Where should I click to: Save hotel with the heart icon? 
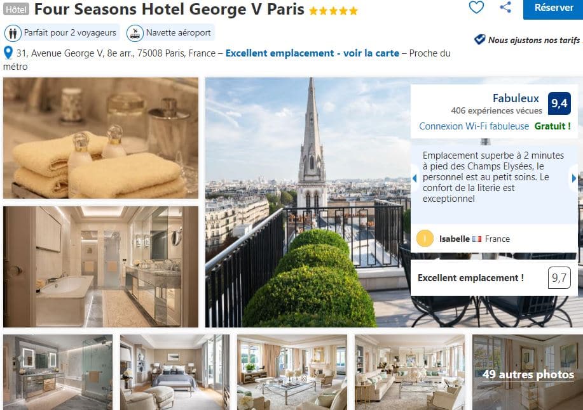[476, 7]
